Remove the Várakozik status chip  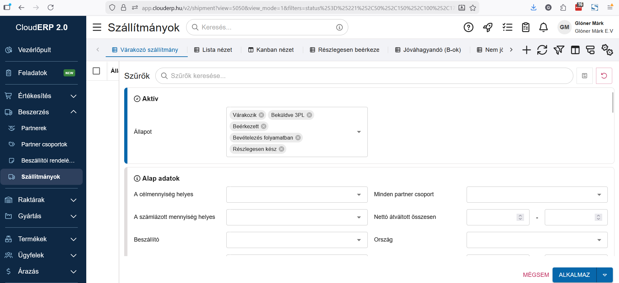(x=261, y=115)
